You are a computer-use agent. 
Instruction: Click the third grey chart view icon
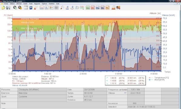pyautogui.click(x=51, y=8)
